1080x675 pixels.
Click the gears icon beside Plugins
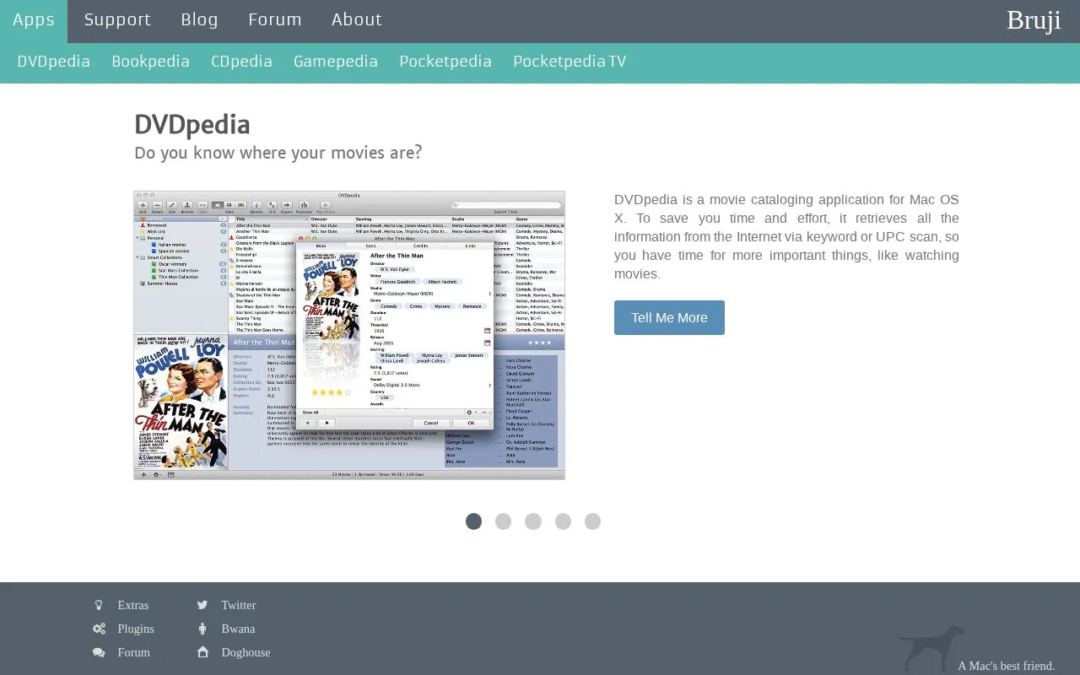[x=99, y=629]
